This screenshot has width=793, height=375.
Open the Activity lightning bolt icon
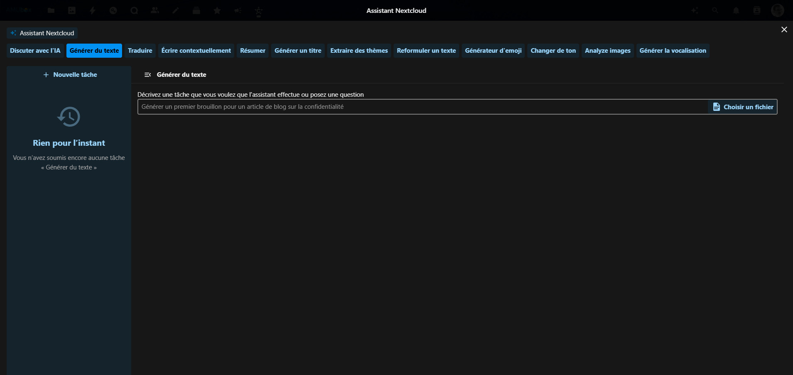(93, 10)
